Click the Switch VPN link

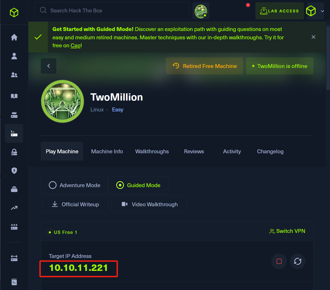pos(287,231)
